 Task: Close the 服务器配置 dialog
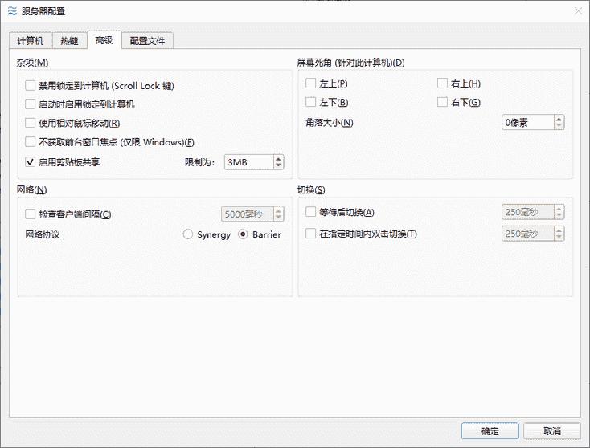pyautogui.click(x=578, y=11)
